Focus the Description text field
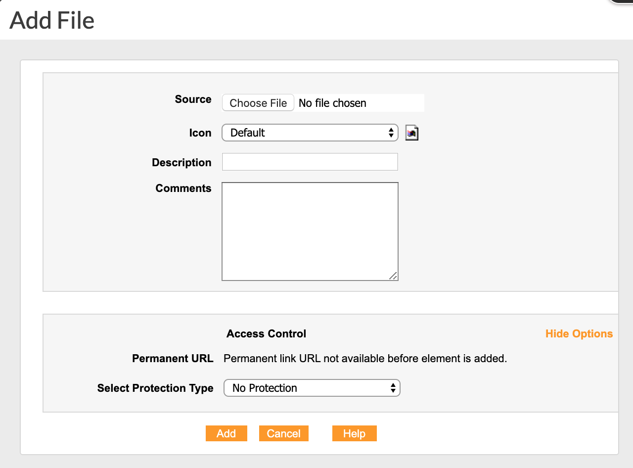The image size is (633, 468). tap(310, 162)
